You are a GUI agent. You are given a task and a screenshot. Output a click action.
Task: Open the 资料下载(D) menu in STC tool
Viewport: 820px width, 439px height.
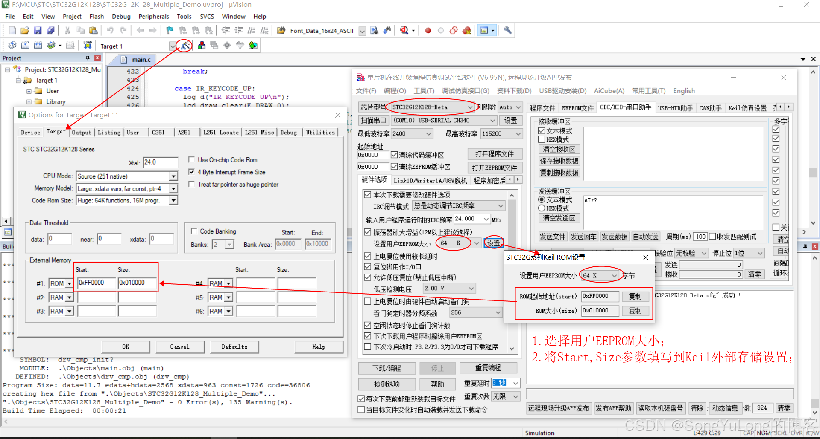514,91
